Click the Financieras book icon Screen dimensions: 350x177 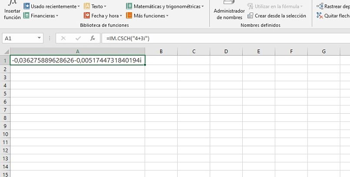pyautogui.click(x=26, y=15)
